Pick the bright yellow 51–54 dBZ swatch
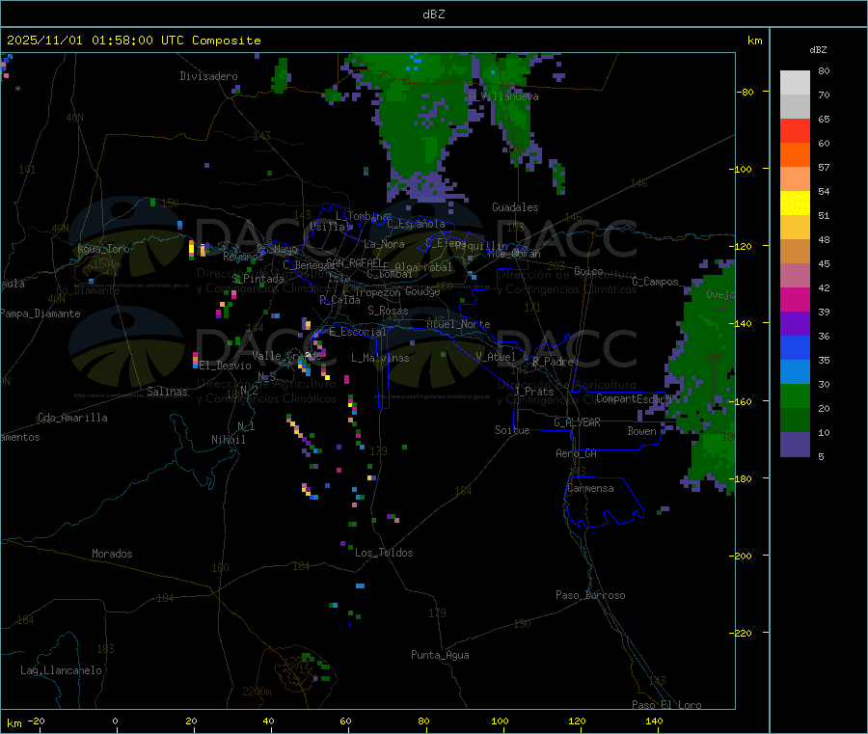Viewport: 868px width, 734px height. 795,204
